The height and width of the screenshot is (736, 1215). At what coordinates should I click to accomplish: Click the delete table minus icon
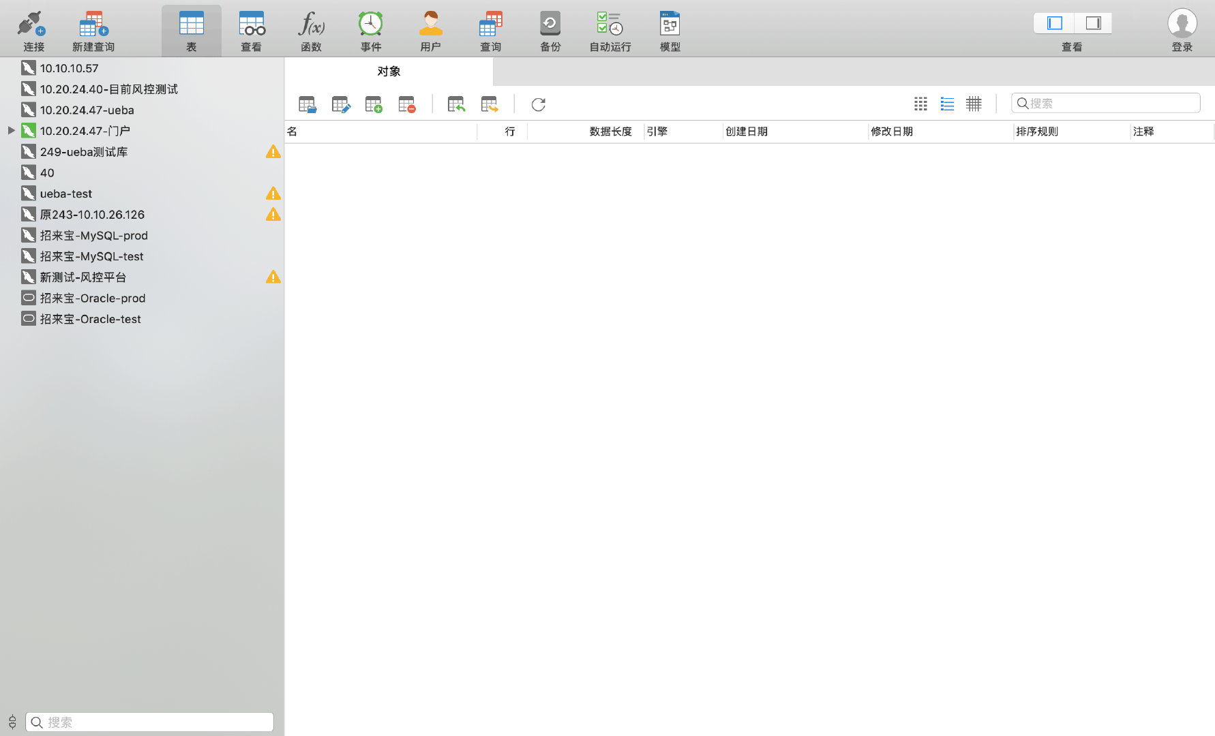click(x=407, y=104)
